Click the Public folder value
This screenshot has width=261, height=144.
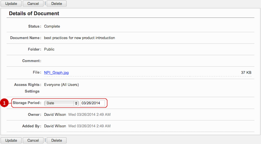click(49, 49)
